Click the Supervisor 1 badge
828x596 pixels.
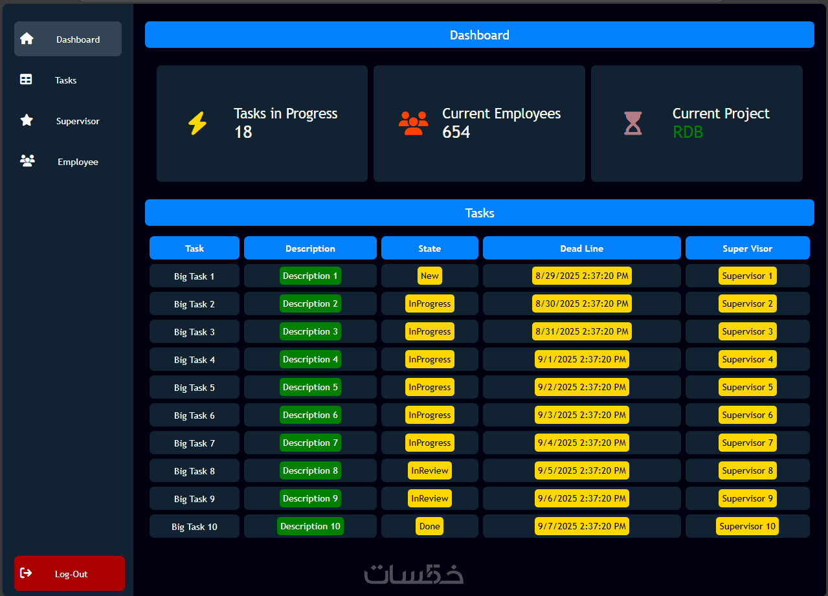click(748, 276)
